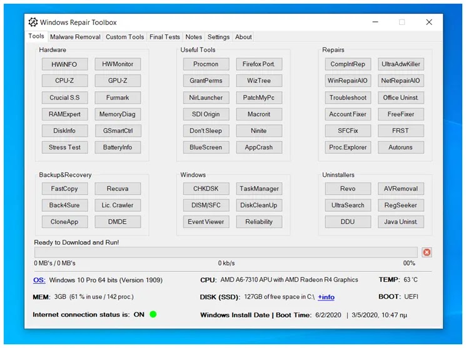Screen dimensions: 466x348
Task: Start the Stress Test button
Action: (65, 147)
